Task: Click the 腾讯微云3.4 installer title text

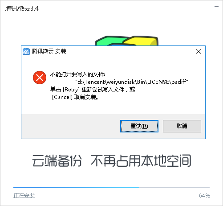Action: pyautogui.click(x=22, y=8)
